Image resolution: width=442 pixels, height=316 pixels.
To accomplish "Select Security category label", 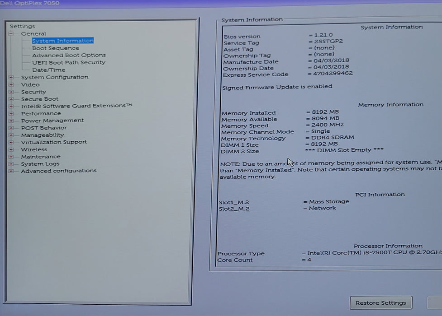I will pyautogui.click(x=33, y=92).
